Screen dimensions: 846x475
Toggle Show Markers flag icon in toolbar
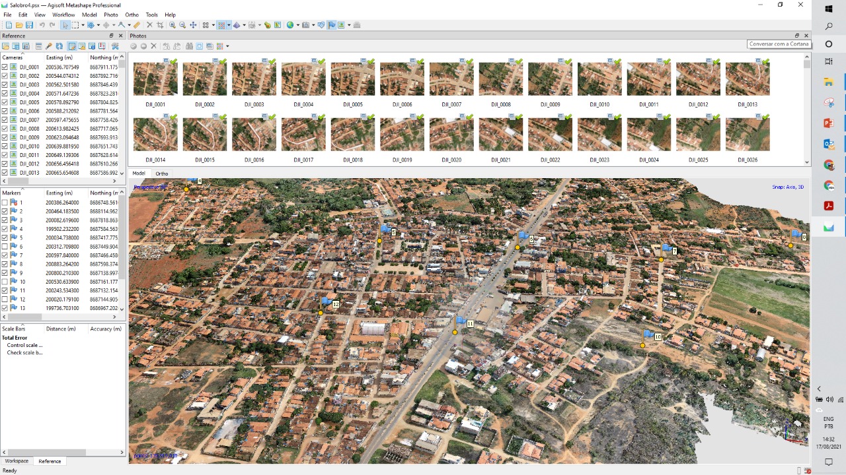pyautogui.click(x=331, y=25)
